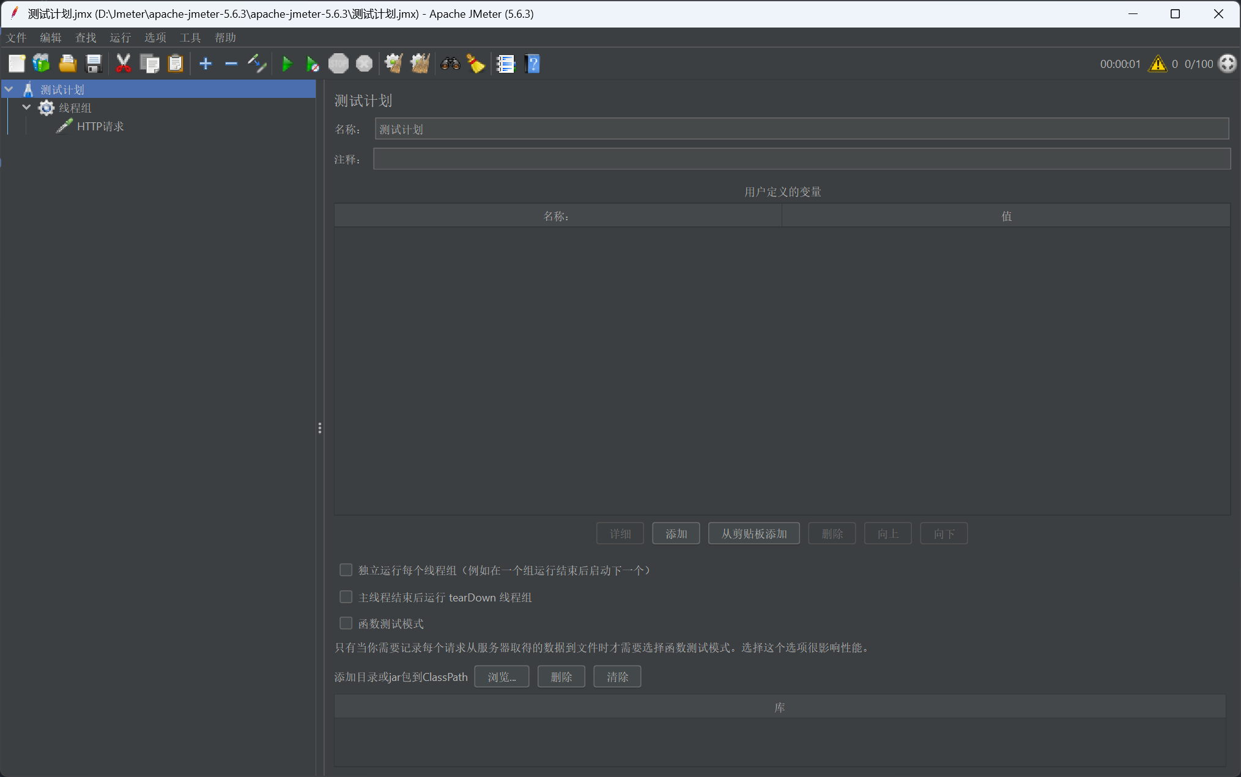Click the 添加 variable button
The width and height of the screenshot is (1241, 777).
(x=676, y=533)
